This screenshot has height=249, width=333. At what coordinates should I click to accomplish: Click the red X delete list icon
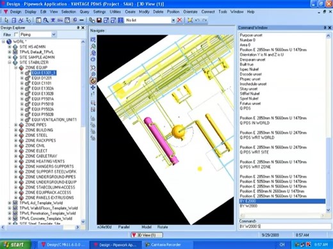pos(180,20)
